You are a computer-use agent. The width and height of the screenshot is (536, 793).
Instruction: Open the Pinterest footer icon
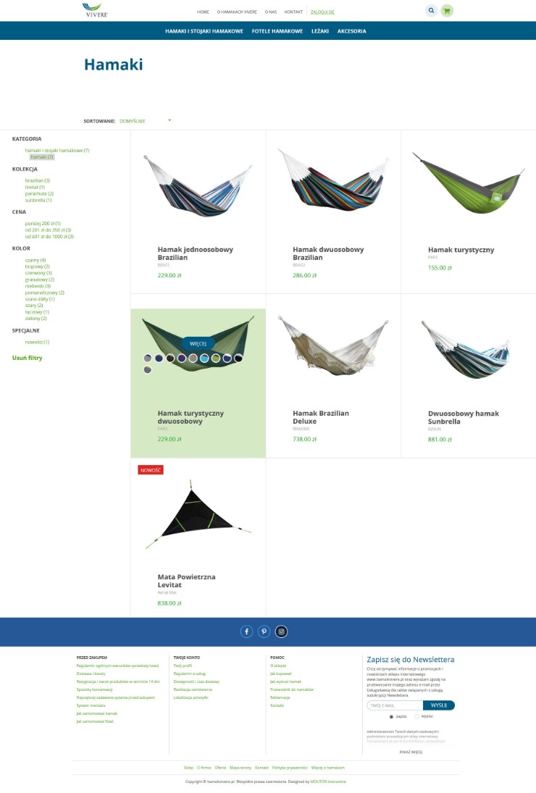coord(264,632)
